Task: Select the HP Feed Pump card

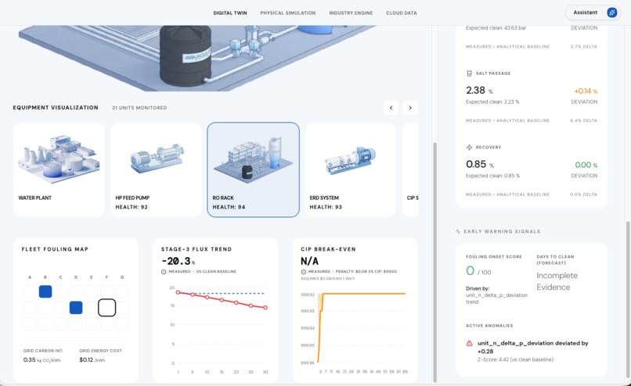Action: click(x=156, y=170)
